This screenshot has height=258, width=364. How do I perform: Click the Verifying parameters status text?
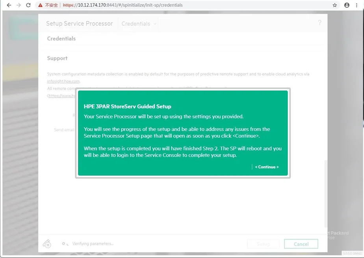93,243
